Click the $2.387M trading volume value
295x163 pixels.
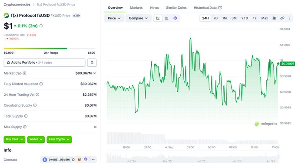[89, 95]
